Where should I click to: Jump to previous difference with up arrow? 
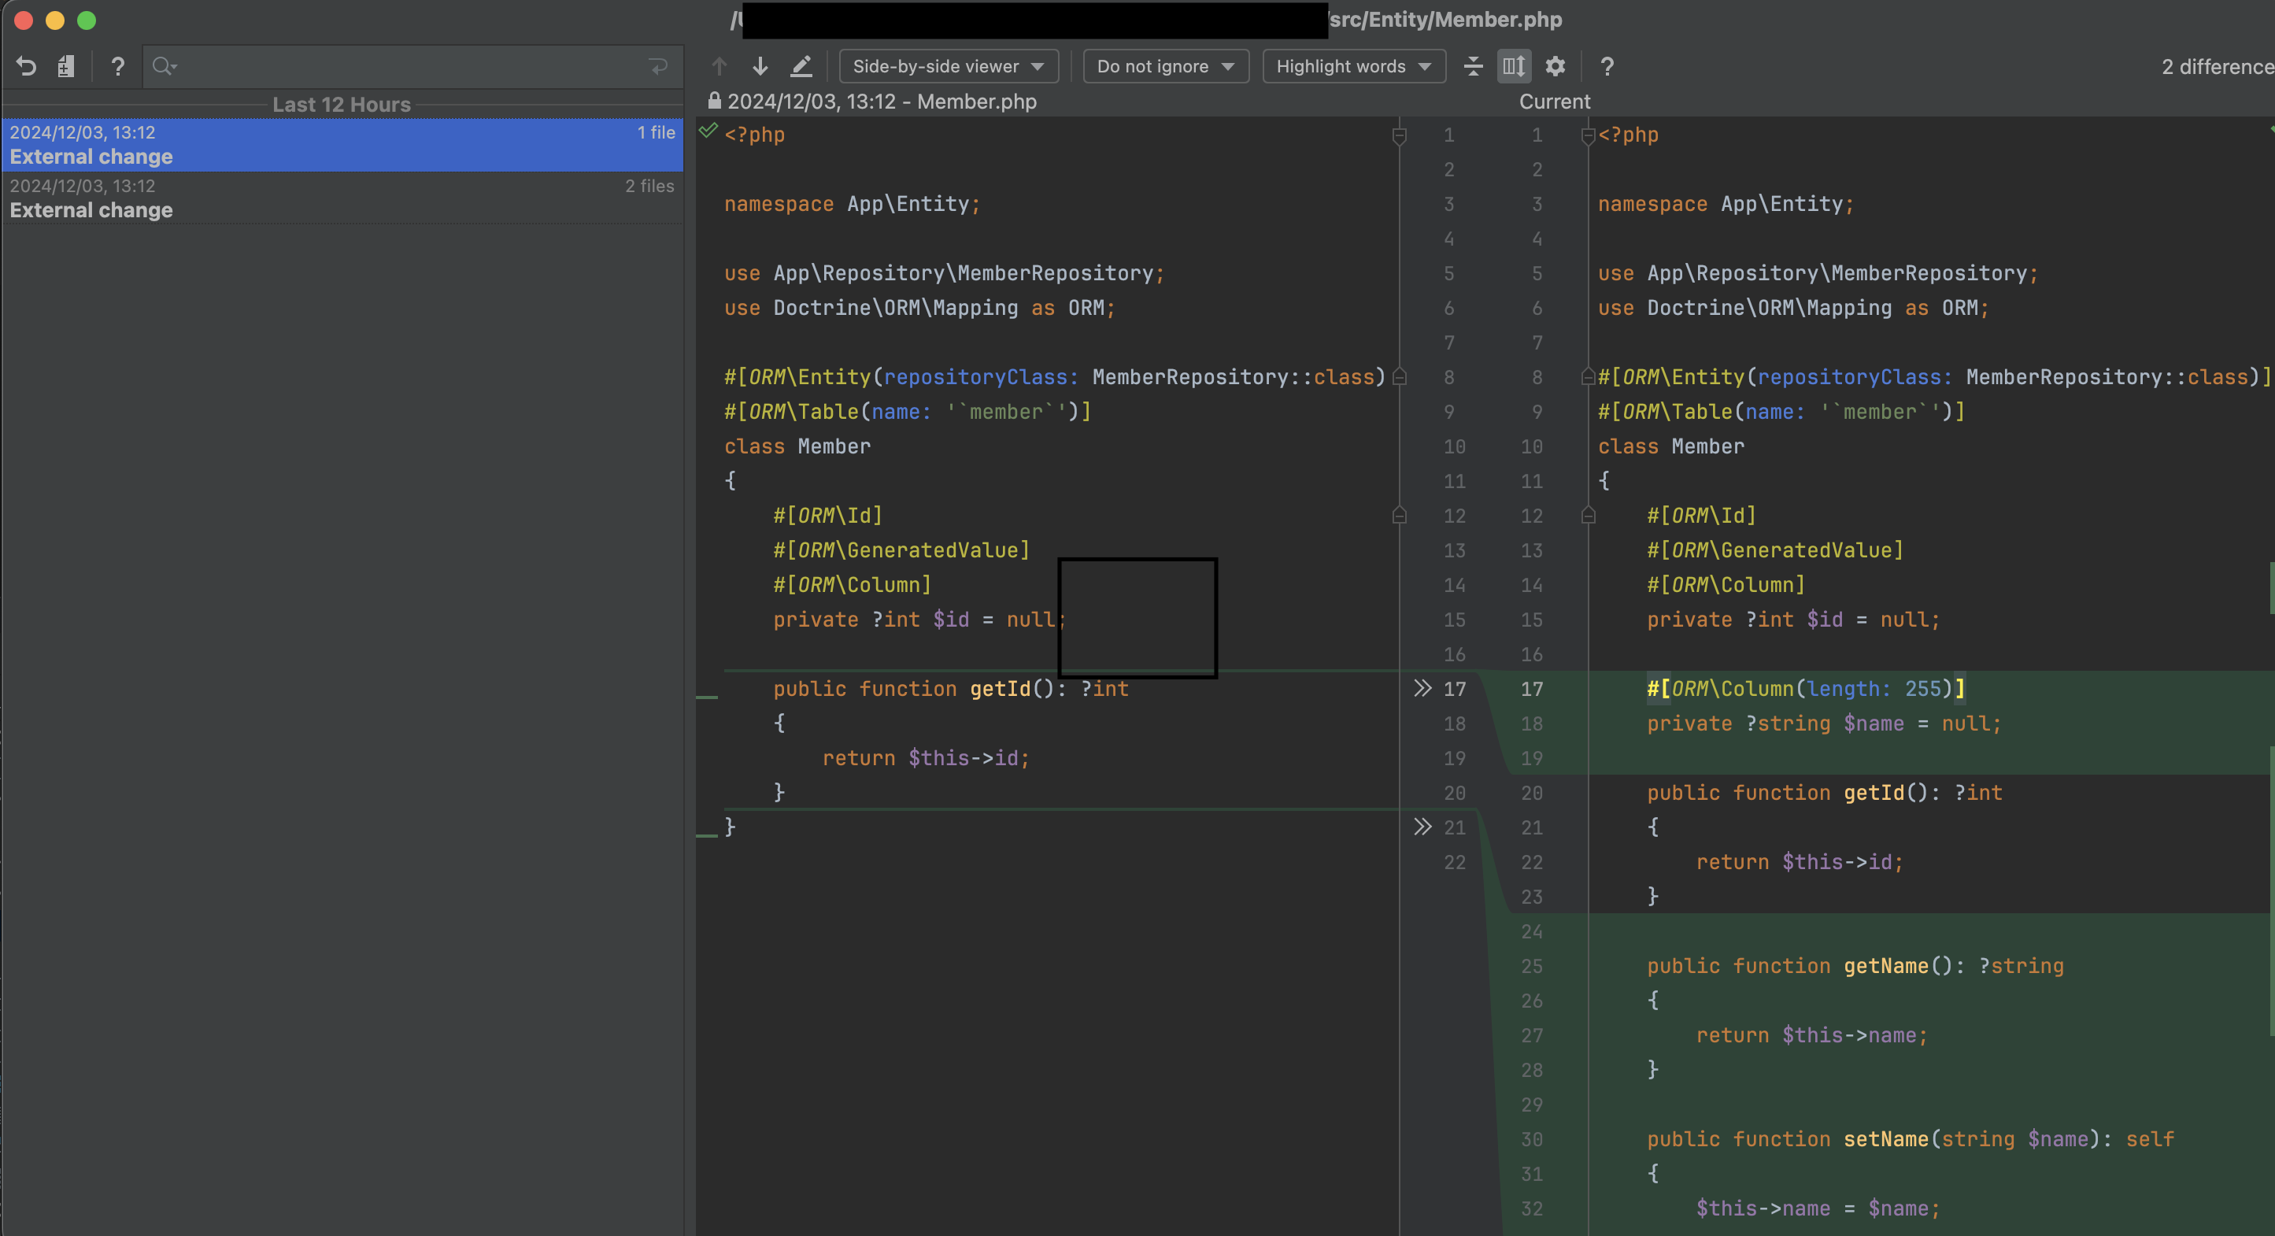[719, 66]
